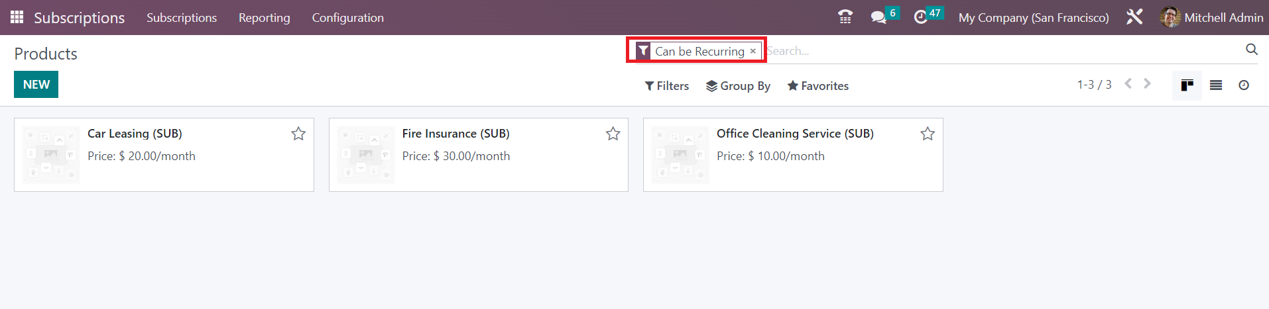
Task: Expand the Filters dropdown
Action: click(x=667, y=86)
